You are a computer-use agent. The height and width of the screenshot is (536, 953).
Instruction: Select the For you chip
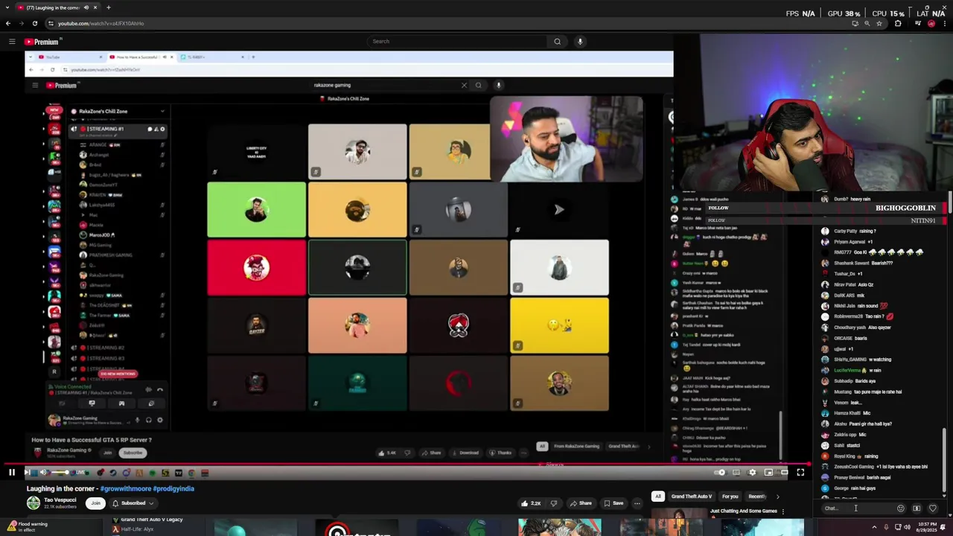point(730,497)
